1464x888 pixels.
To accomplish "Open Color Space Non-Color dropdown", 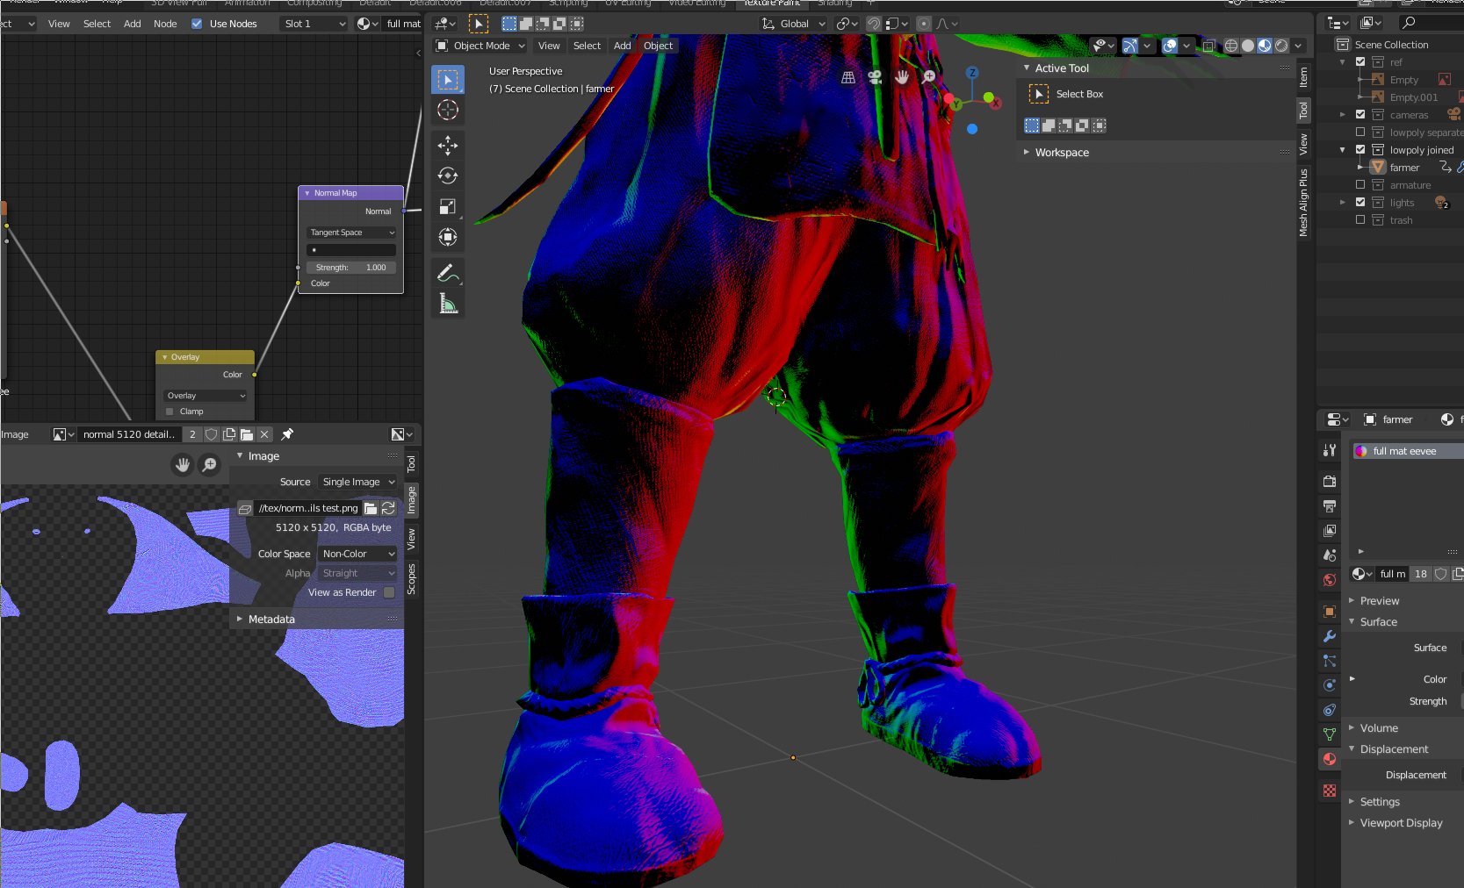I will point(357,554).
